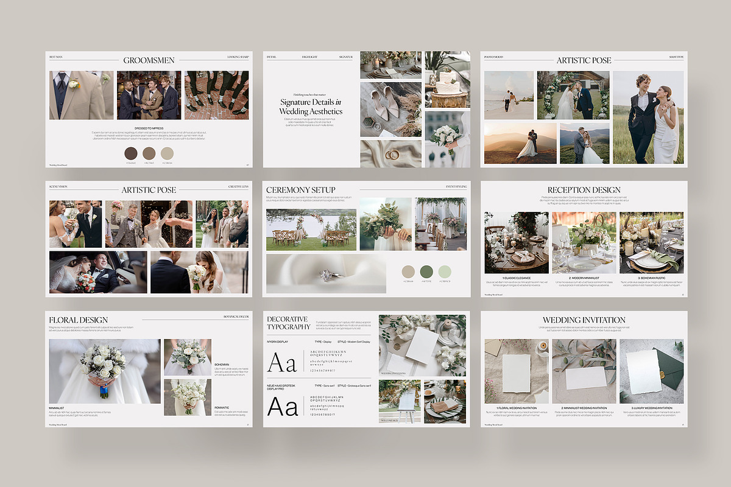
Task: Click the 'LOOKING SHARP' label
Action: 238,57
